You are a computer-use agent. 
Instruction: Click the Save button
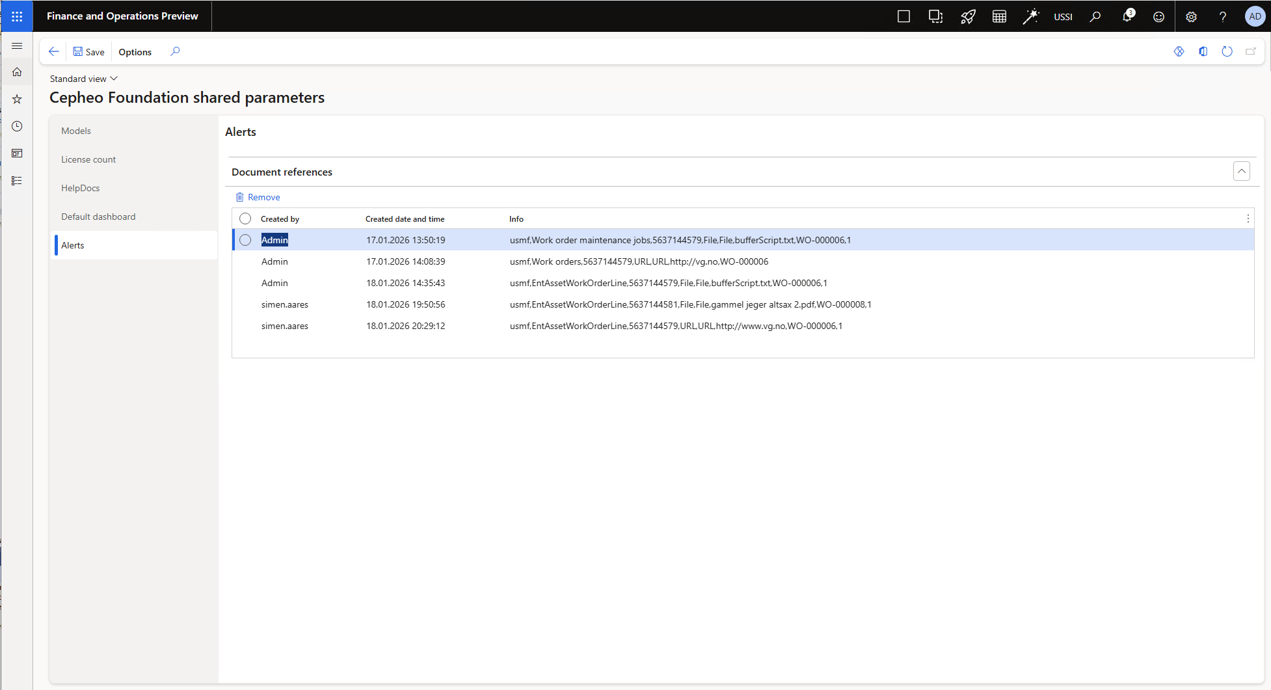click(x=88, y=51)
